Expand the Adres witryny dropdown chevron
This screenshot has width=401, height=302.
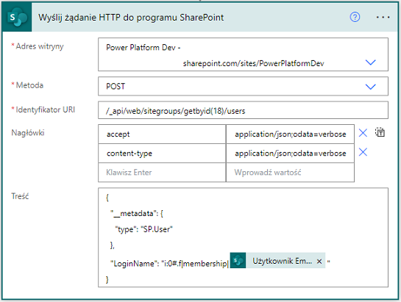370,62
